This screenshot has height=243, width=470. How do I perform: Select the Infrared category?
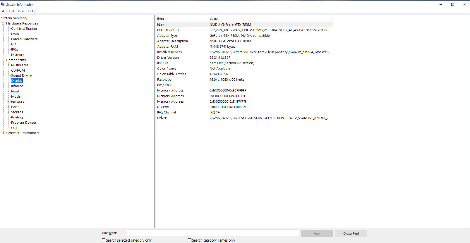pos(17,86)
